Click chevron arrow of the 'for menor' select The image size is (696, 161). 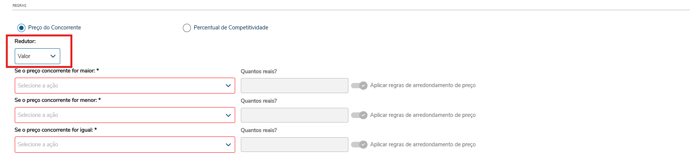[x=228, y=115]
